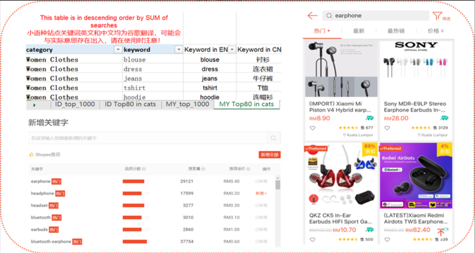Switch to the ID_top_1000 sheet tab
Screen dimensions: 475x253
click(75, 104)
